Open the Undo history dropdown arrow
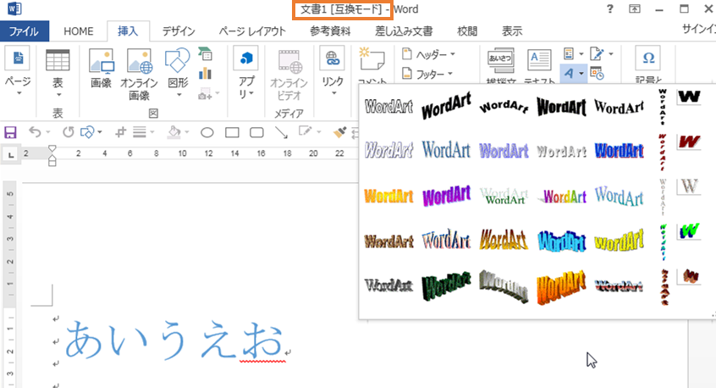 pos(48,132)
